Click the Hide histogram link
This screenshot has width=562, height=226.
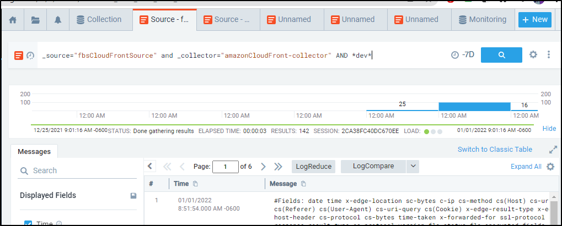pyautogui.click(x=549, y=129)
